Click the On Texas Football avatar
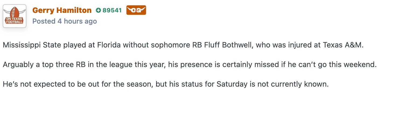The width and height of the screenshot is (399, 118). [x=15, y=16]
